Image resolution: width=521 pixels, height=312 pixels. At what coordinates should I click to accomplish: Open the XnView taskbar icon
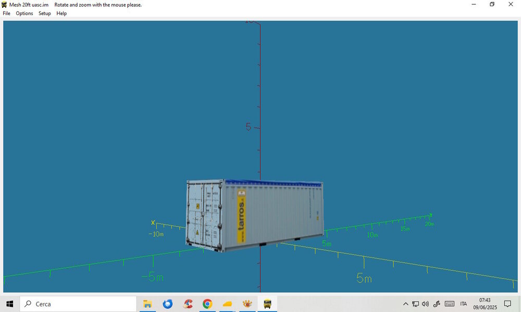pos(247,304)
